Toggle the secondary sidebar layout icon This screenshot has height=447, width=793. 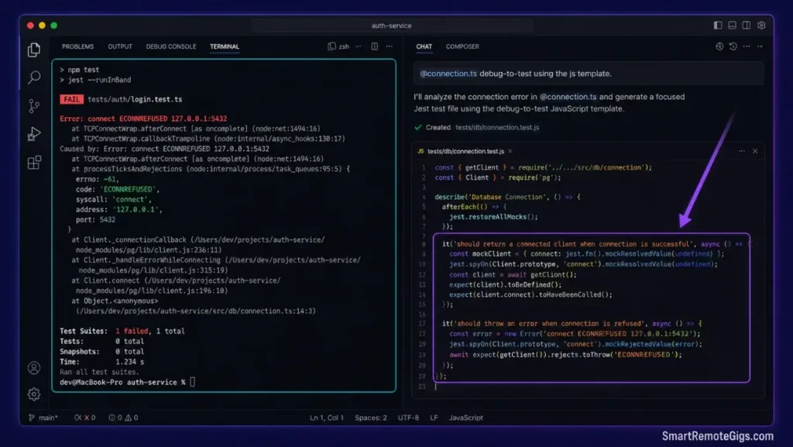(x=746, y=26)
